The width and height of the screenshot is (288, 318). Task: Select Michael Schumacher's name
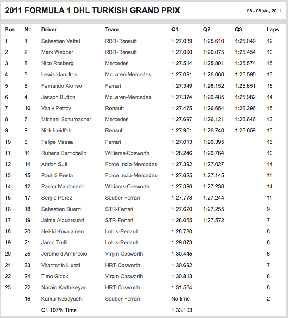tap(66, 119)
